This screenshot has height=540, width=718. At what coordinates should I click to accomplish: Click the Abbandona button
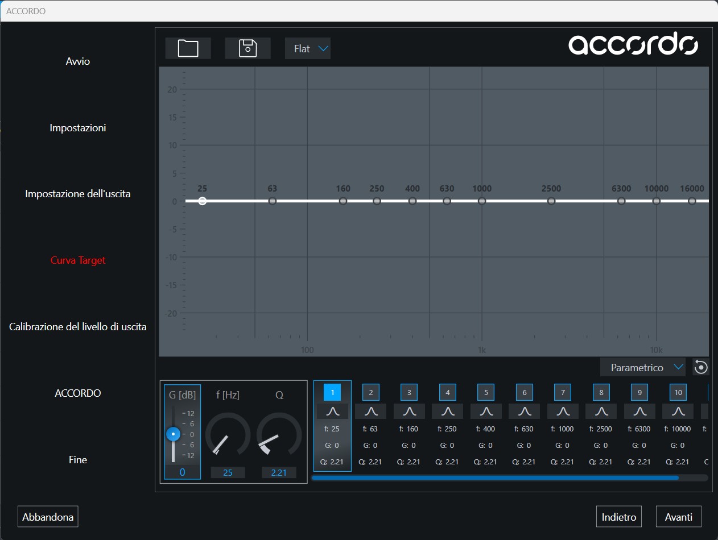coord(48,517)
